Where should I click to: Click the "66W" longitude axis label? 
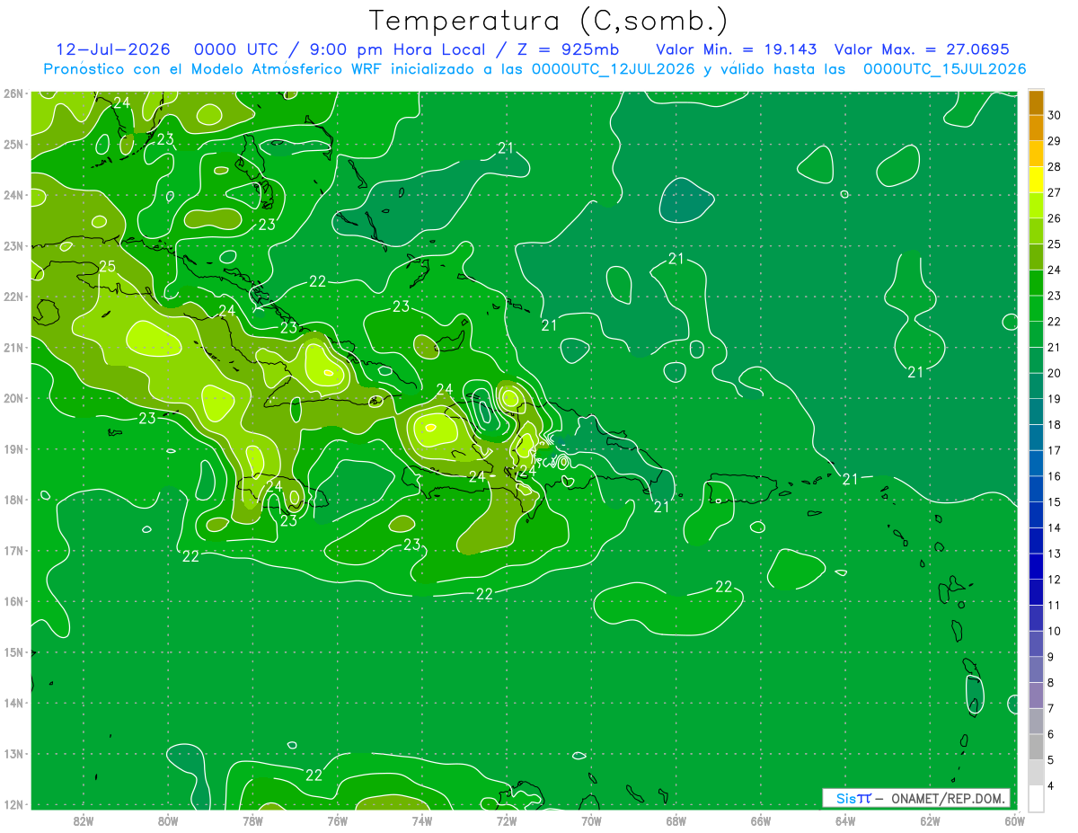761,820
